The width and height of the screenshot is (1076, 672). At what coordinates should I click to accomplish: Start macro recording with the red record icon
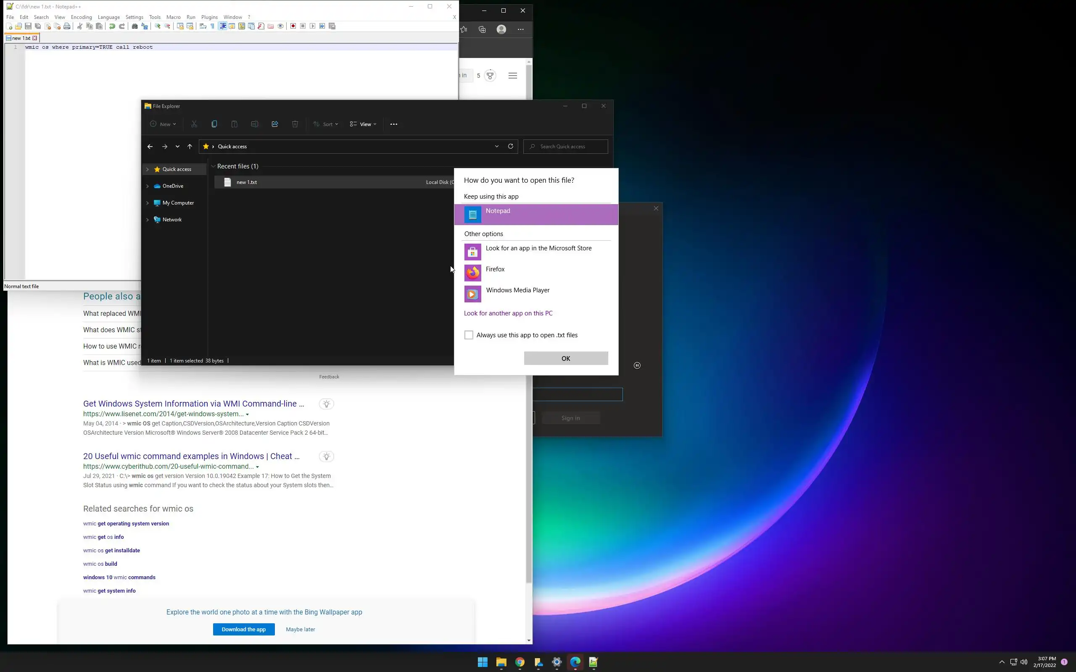(x=293, y=26)
